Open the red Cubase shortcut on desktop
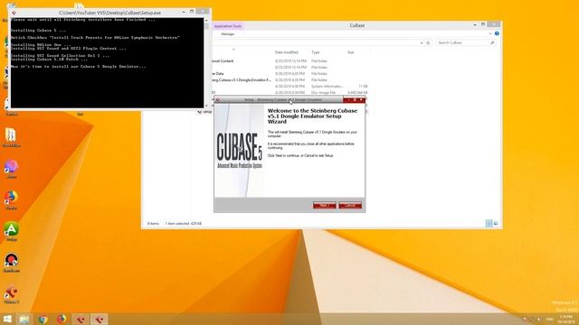The width and height of the screenshot is (579, 325). [11, 292]
